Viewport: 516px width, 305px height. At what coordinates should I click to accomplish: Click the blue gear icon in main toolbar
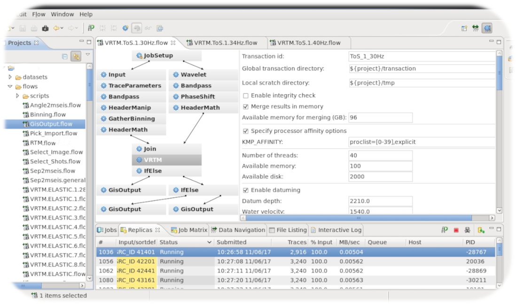coord(125,28)
